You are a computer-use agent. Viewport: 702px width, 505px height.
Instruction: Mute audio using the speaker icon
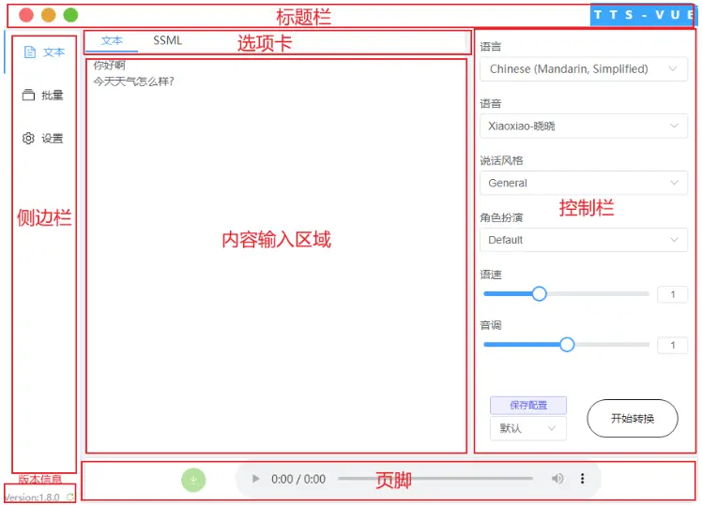557,479
